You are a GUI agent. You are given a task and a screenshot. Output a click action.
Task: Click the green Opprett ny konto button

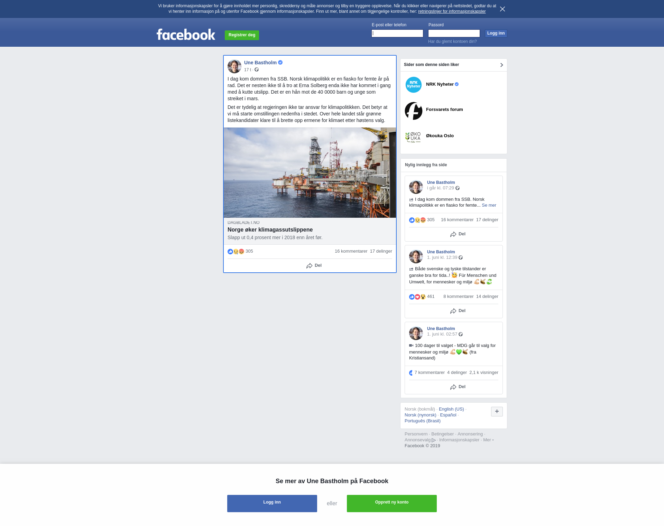tap(392, 504)
